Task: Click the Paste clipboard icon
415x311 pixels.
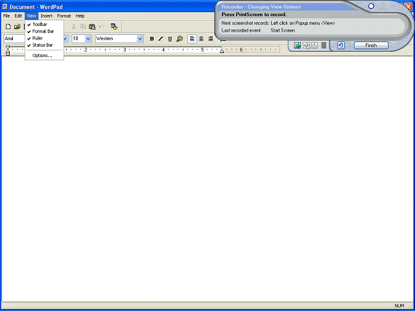Action: tap(92, 27)
